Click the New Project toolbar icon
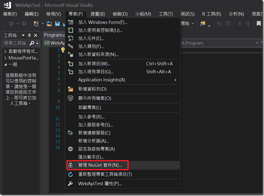 click(x=36, y=23)
